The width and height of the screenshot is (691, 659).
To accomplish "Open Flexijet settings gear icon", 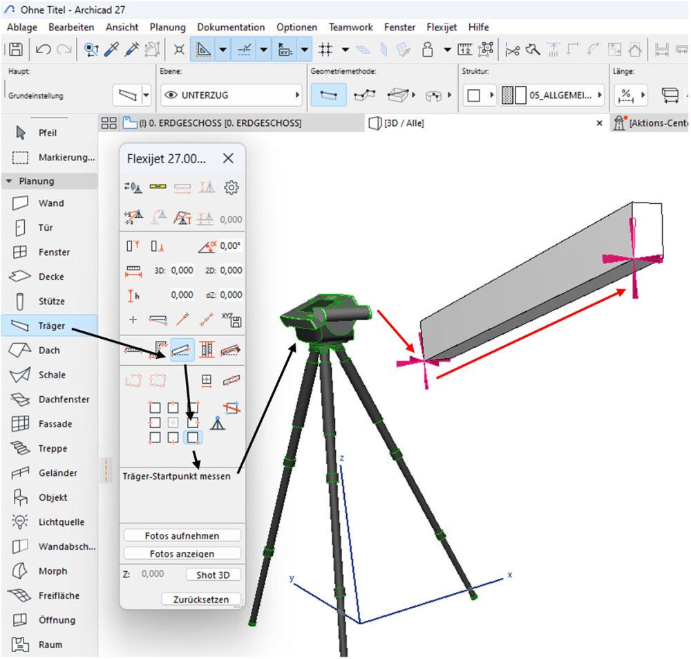I will click(x=231, y=187).
